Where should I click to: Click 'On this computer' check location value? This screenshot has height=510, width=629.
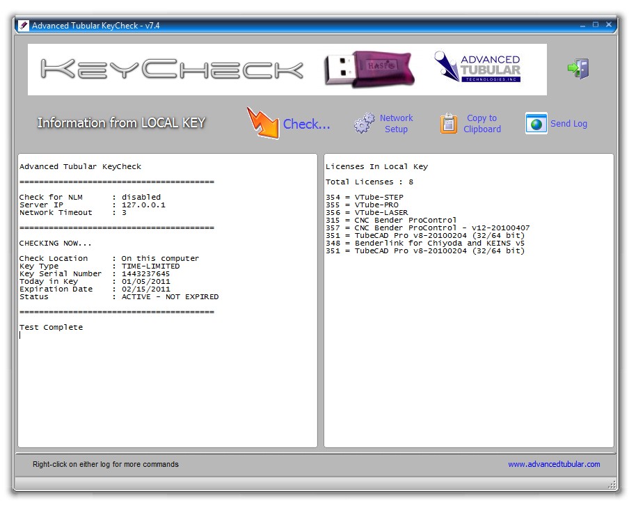[x=160, y=258]
